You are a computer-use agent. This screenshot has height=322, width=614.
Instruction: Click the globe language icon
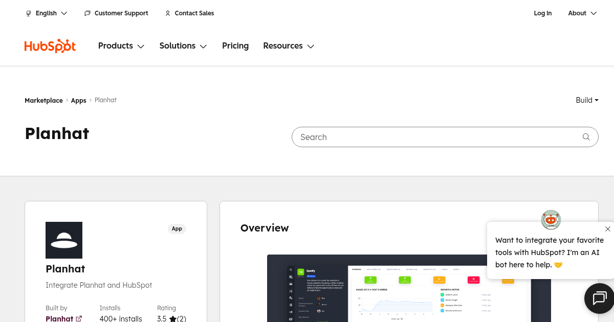point(29,13)
